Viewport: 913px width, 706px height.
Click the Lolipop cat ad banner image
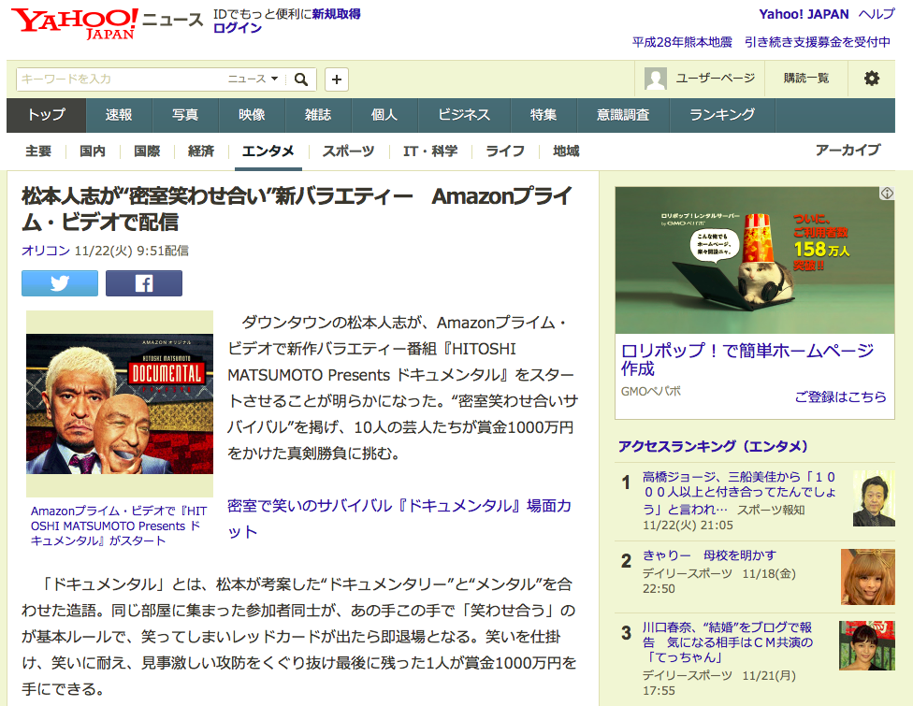[x=755, y=260]
